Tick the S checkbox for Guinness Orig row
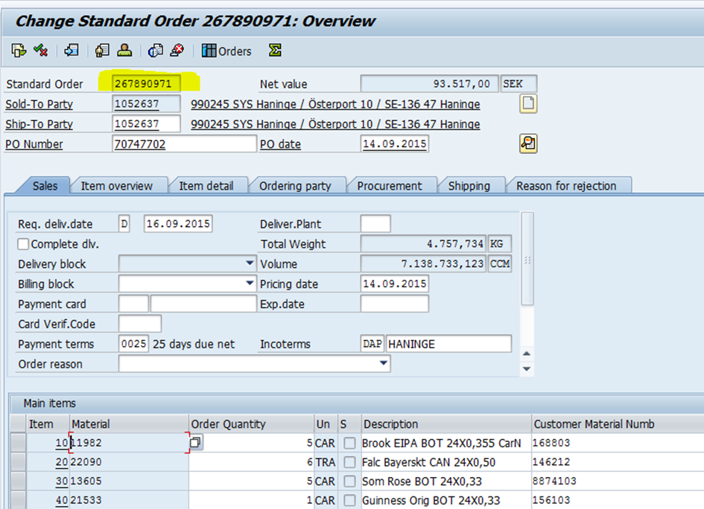The height and width of the screenshot is (509, 704). coord(349,501)
